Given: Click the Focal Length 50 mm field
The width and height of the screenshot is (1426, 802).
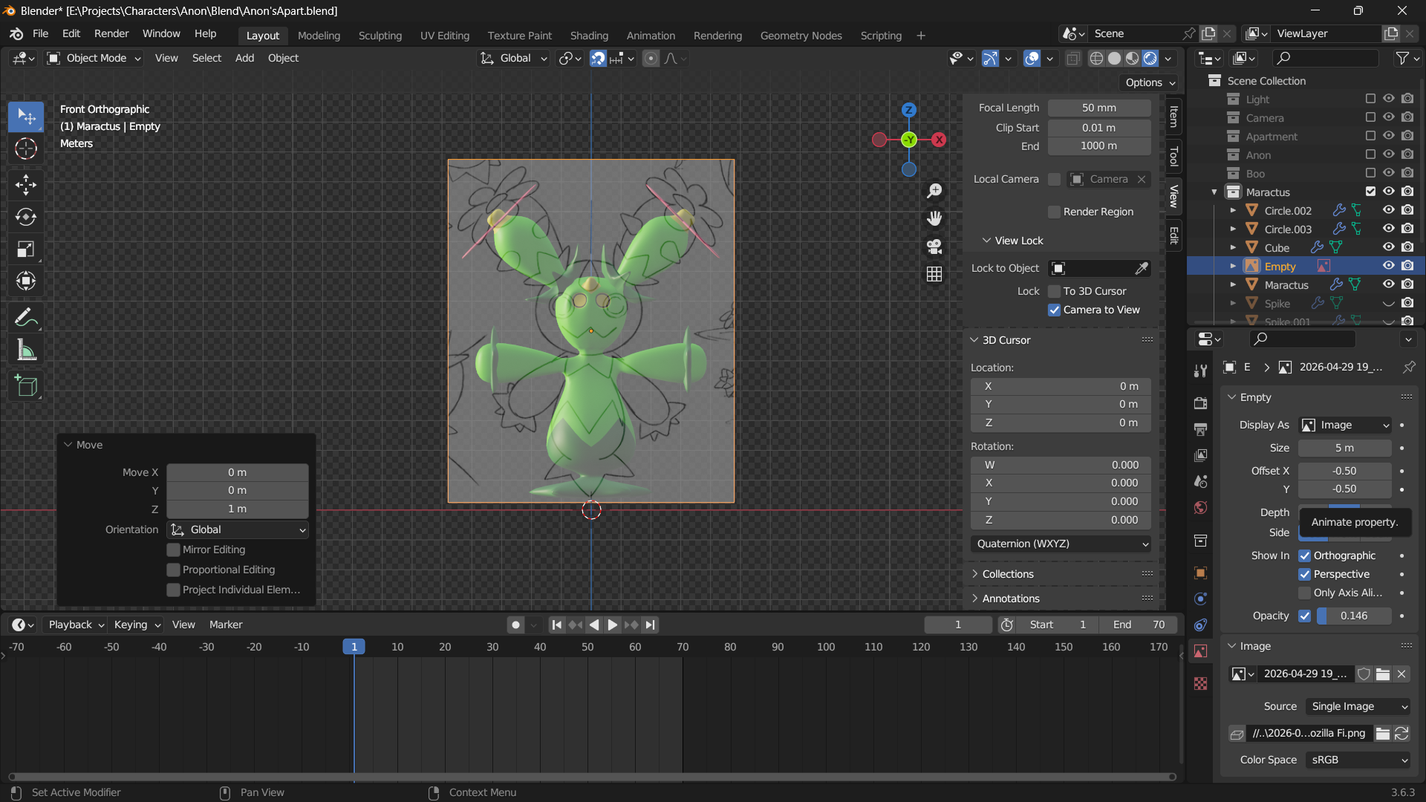Looking at the screenshot, I should coord(1098,108).
